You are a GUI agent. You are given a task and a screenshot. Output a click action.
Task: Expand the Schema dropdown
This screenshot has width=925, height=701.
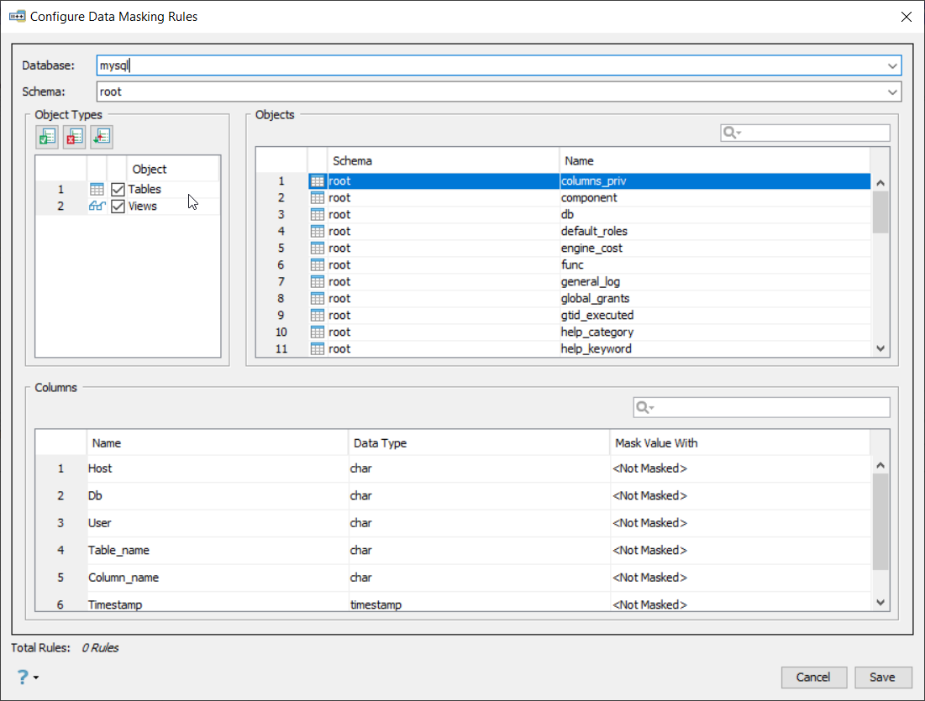click(891, 92)
